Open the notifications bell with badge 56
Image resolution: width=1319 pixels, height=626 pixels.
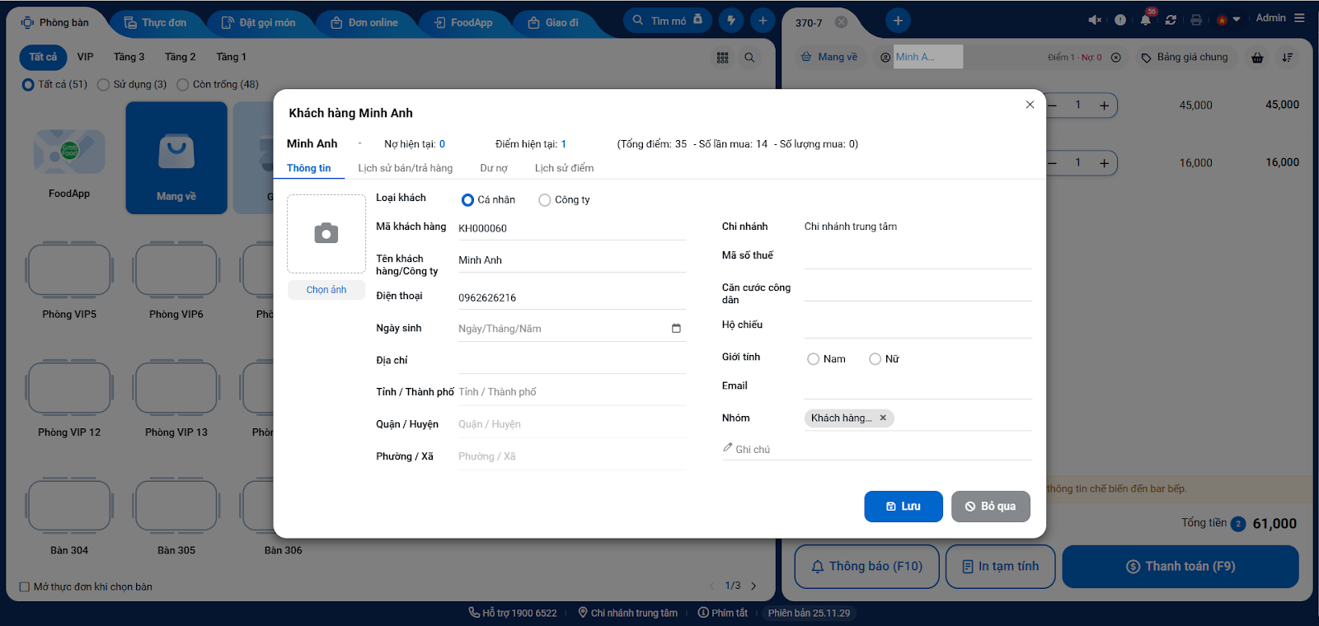(x=1146, y=20)
